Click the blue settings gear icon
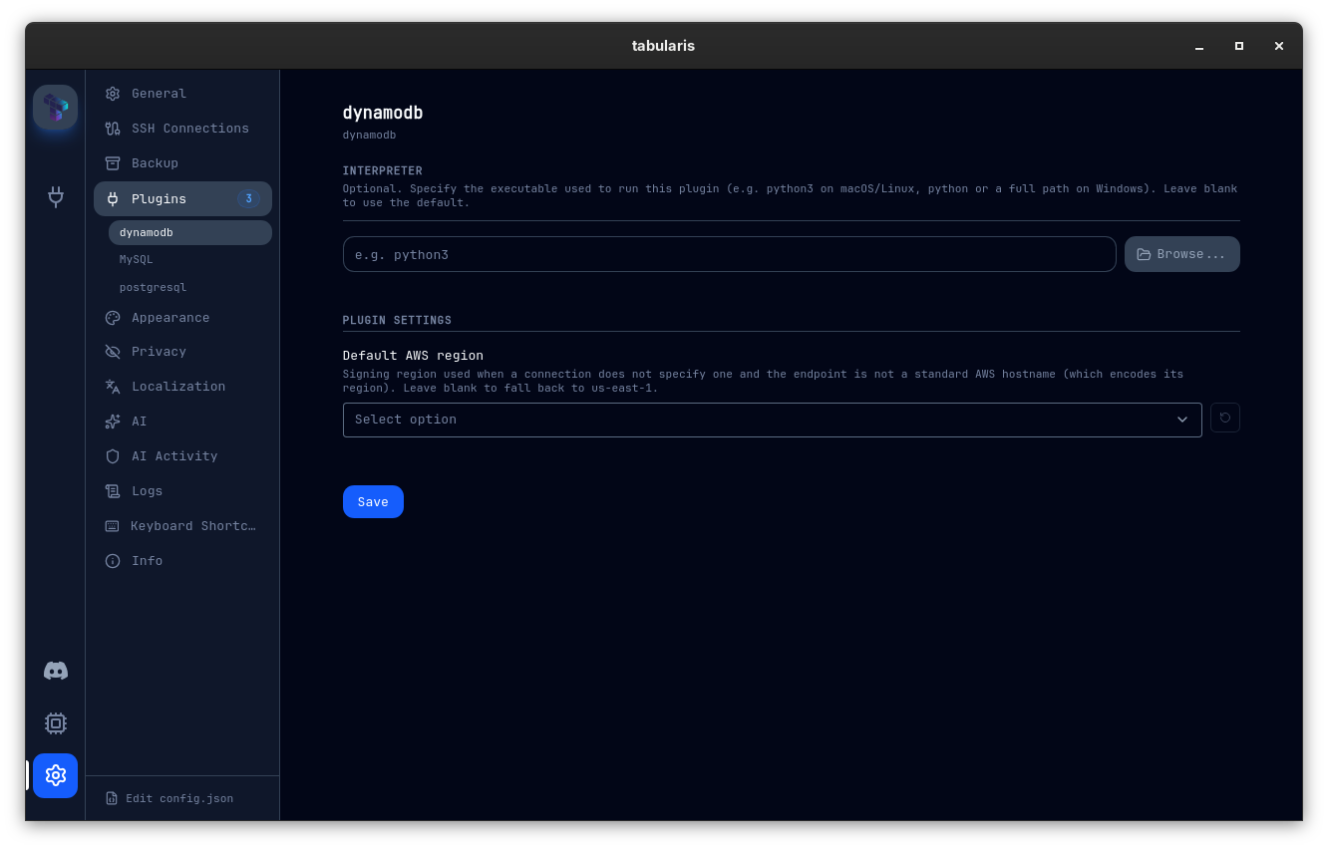 [x=56, y=775]
